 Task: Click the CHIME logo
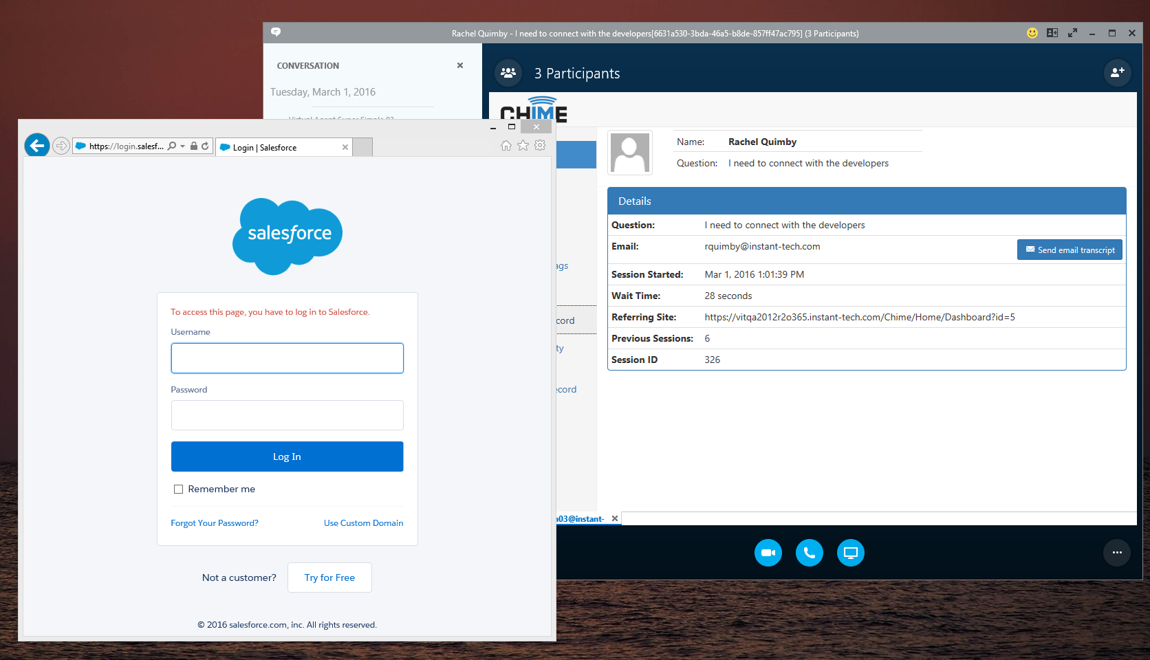[534, 110]
